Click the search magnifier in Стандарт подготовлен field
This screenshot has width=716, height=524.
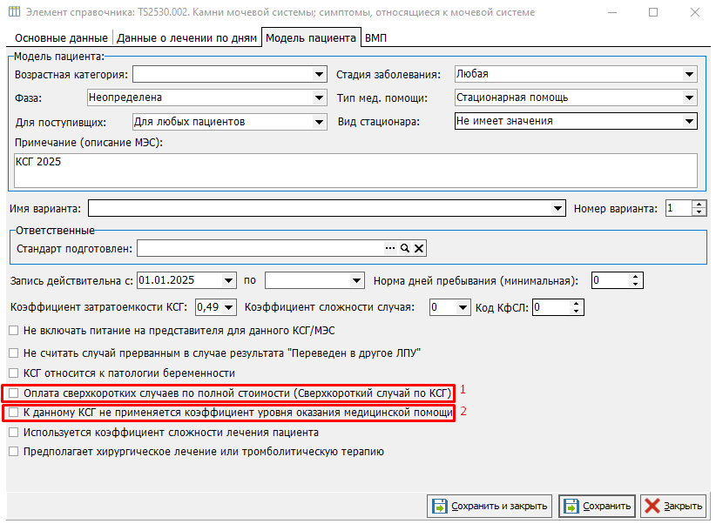404,249
